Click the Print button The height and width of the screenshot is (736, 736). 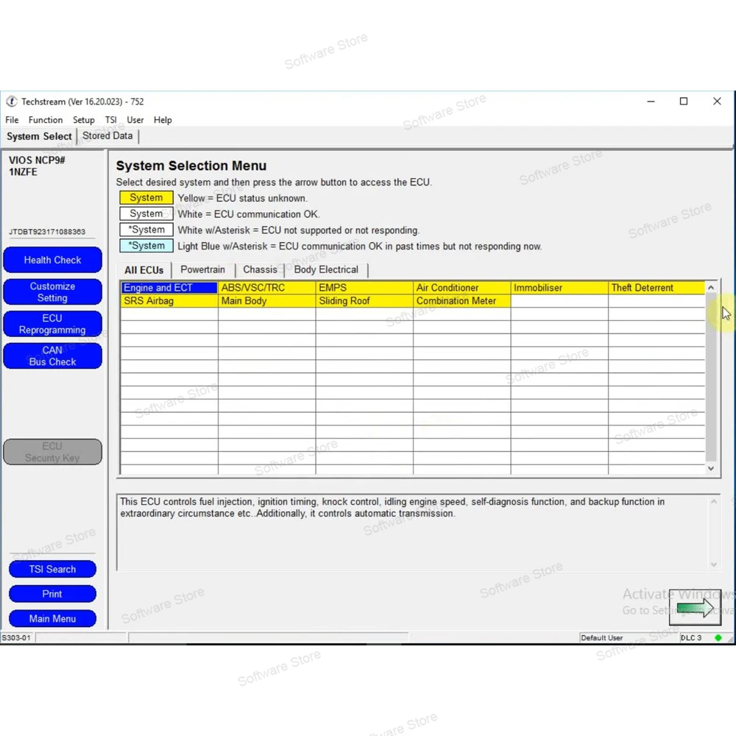[x=52, y=594]
